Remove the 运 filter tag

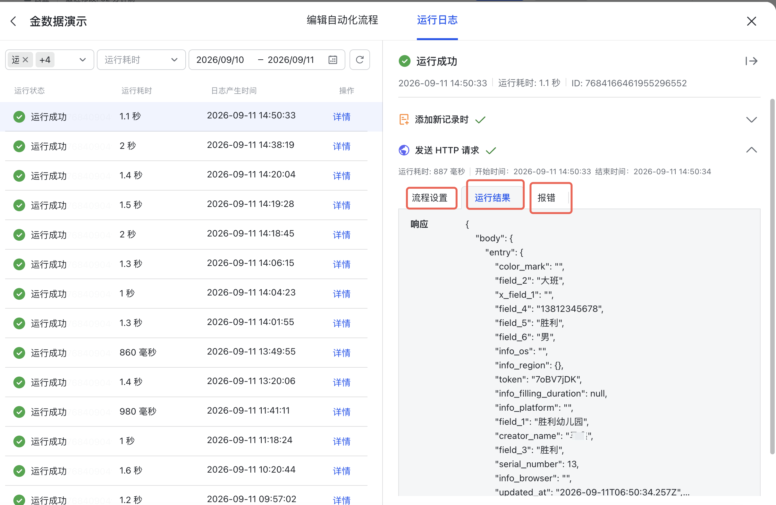tap(25, 60)
